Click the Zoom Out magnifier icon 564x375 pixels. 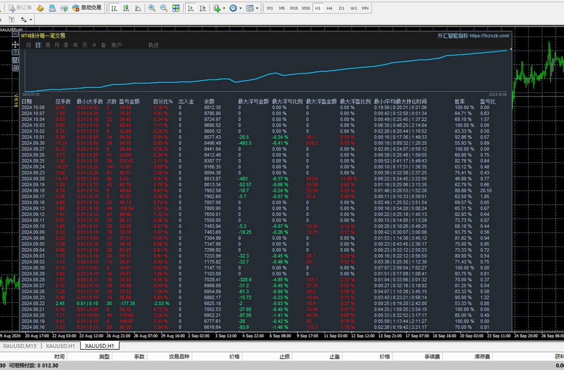pos(164,8)
